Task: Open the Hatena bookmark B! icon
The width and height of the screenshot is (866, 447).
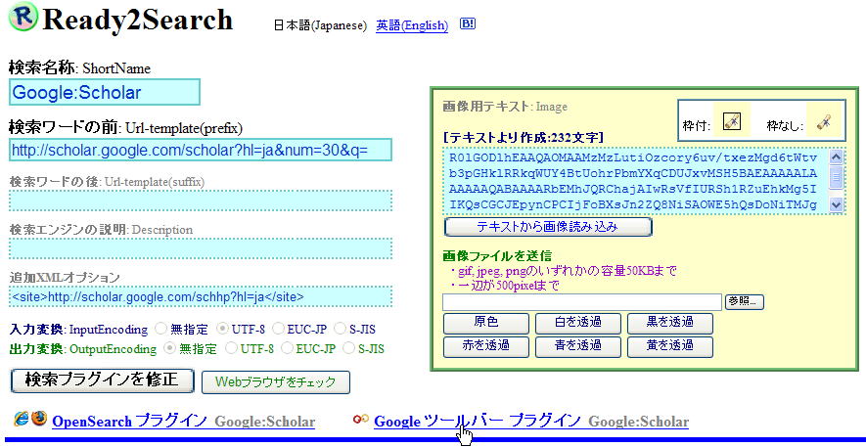Action: 467,23
